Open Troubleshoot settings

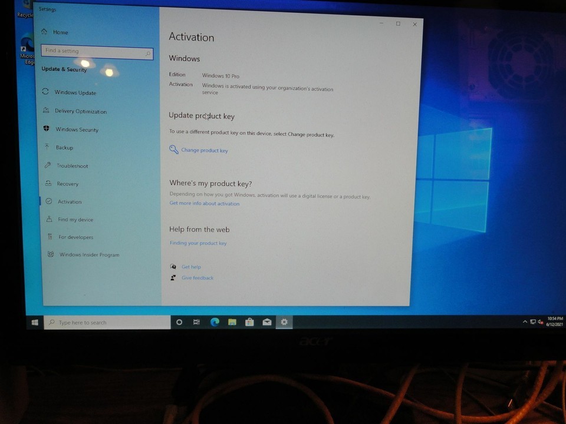pyautogui.click(x=72, y=166)
